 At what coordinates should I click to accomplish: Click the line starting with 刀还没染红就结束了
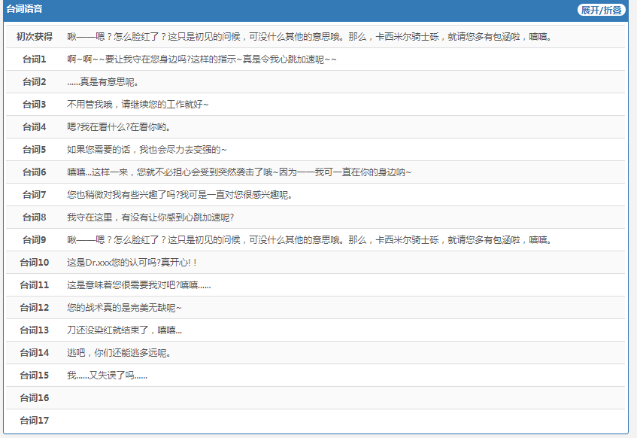[124, 330]
